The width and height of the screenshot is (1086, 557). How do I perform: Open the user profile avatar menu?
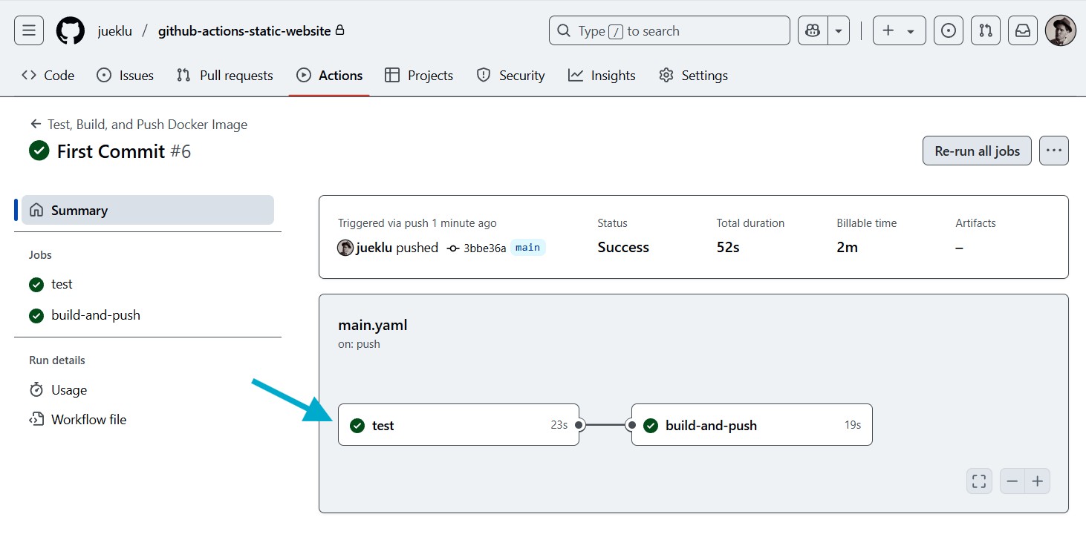click(1060, 31)
